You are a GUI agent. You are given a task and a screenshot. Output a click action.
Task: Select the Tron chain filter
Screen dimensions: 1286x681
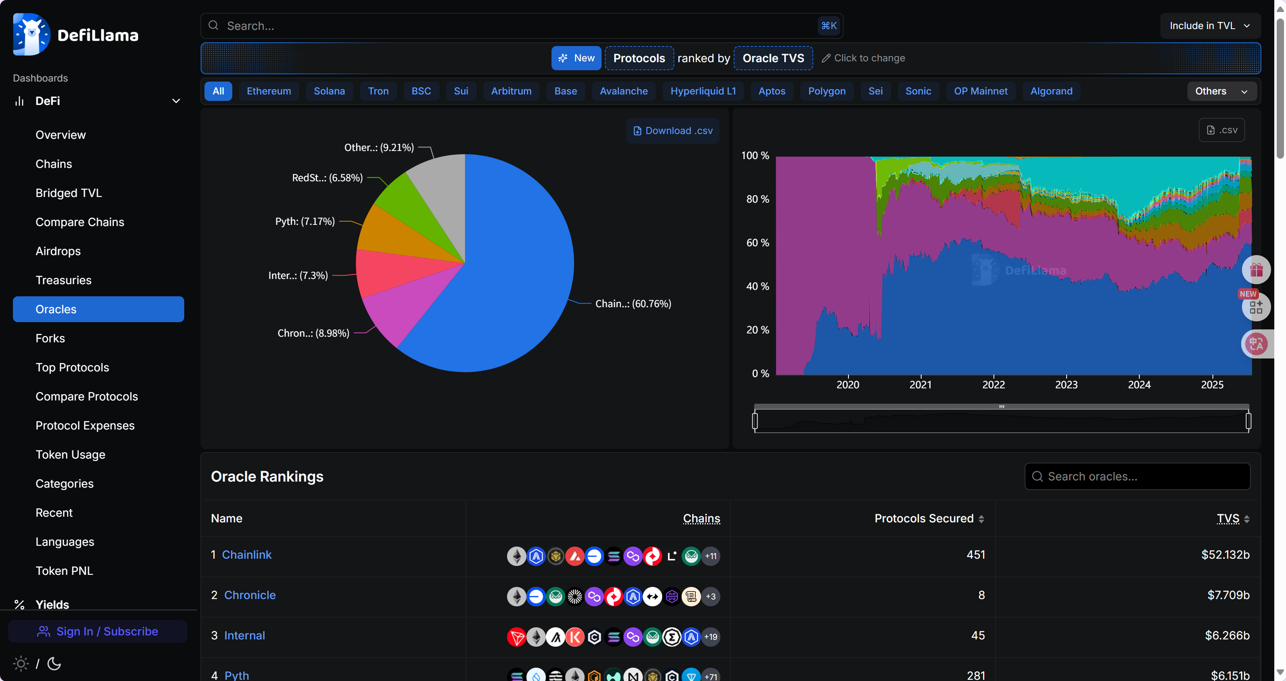[x=379, y=91]
